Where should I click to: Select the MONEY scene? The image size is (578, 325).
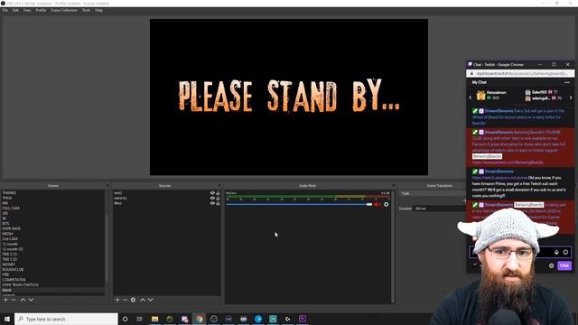pyautogui.click(x=9, y=265)
